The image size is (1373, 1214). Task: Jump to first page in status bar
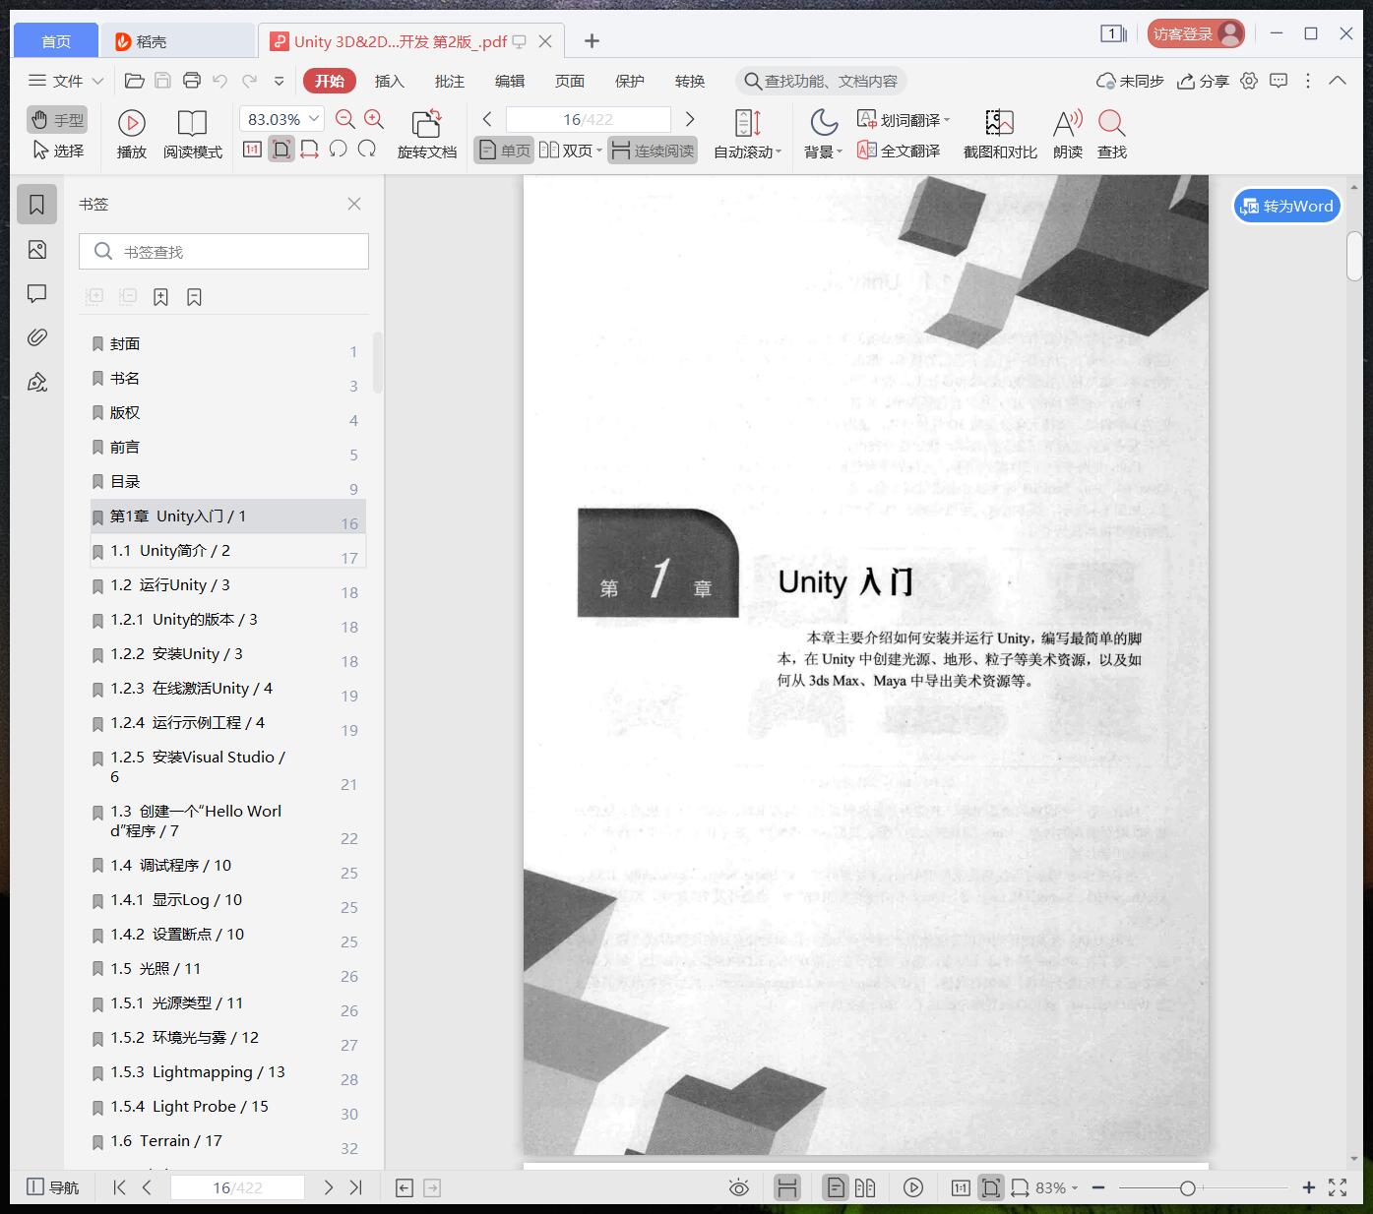point(119,1187)
